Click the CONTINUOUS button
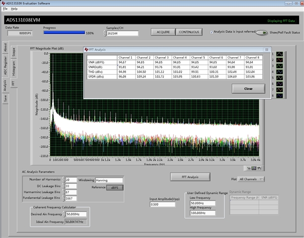The height and width of the screenshot is (238, 304). (189, 32)
